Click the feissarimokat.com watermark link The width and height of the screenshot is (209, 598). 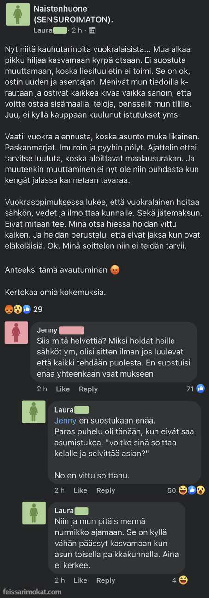[32, 592]
